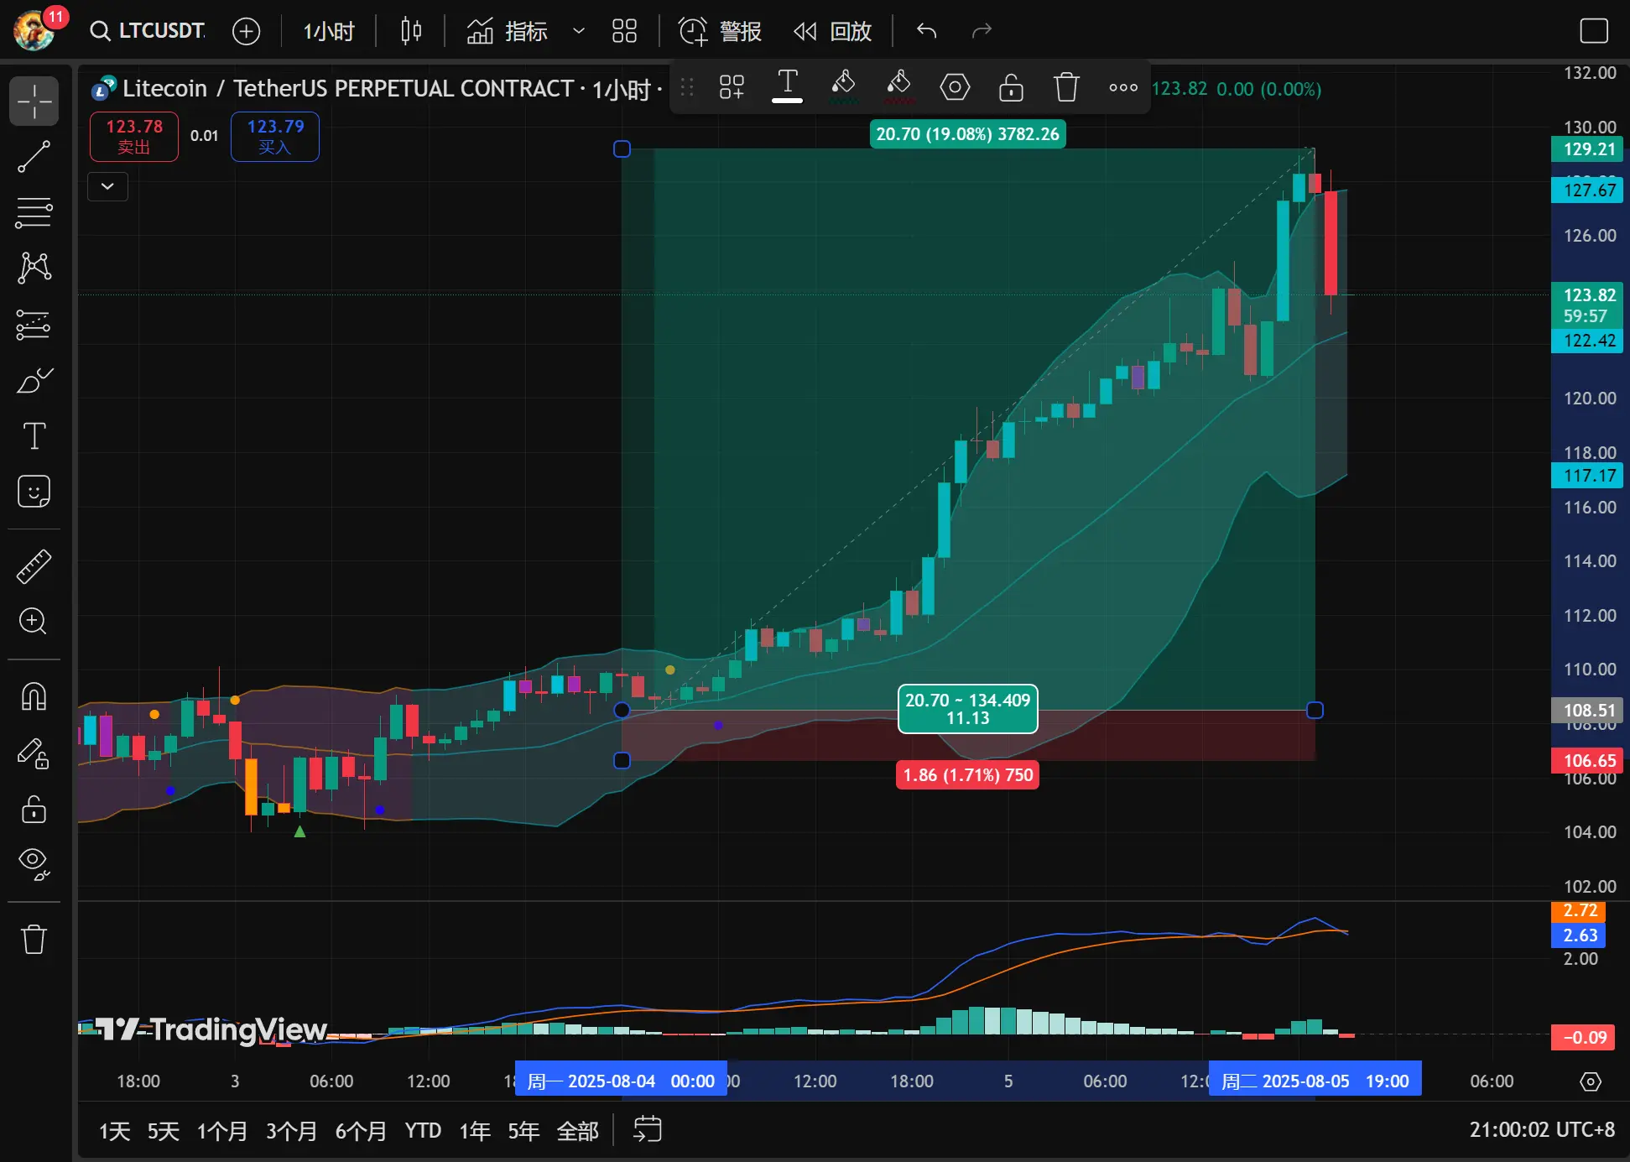Image resolution: width=1630 pixels, height=1162 pixels.
Task: Set range to YTD
Action: pyautogui.click(x=423, y=1131)
